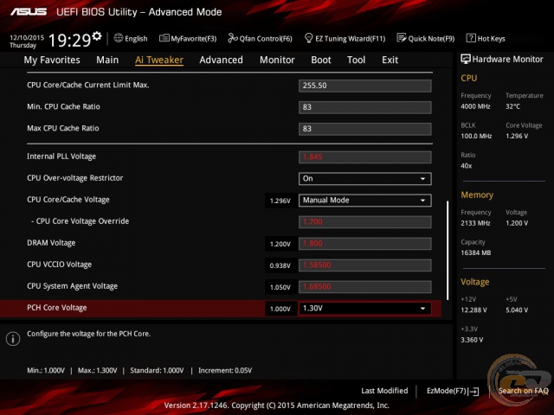Click the DRAM Voltage label
Viewport: 554px width, 415px height.
coord(51,243)
